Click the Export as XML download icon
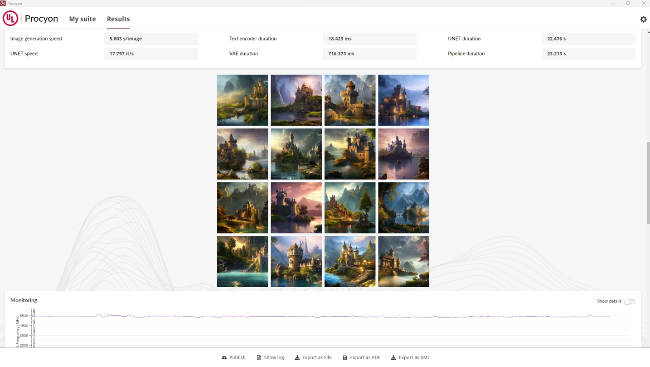This screenshot has height=367, width=650. tap(393, 357)
